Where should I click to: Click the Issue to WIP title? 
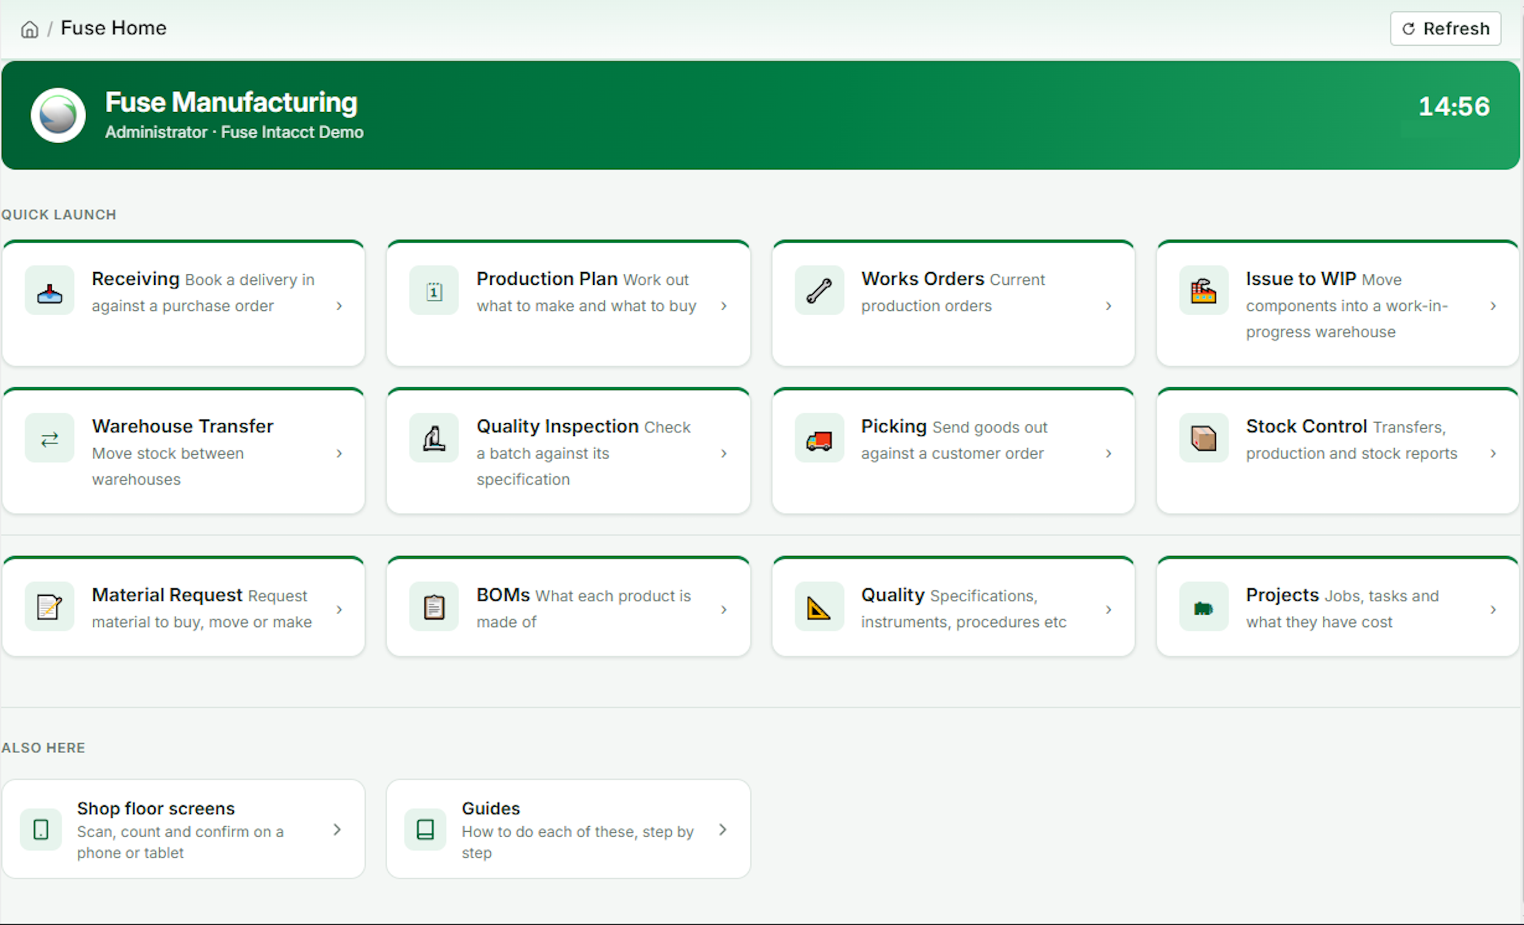point(1301,279)
